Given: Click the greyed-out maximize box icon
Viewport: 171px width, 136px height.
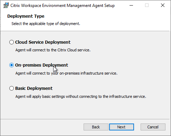Looking at the screenshot, I should click(x=147, y=5).
